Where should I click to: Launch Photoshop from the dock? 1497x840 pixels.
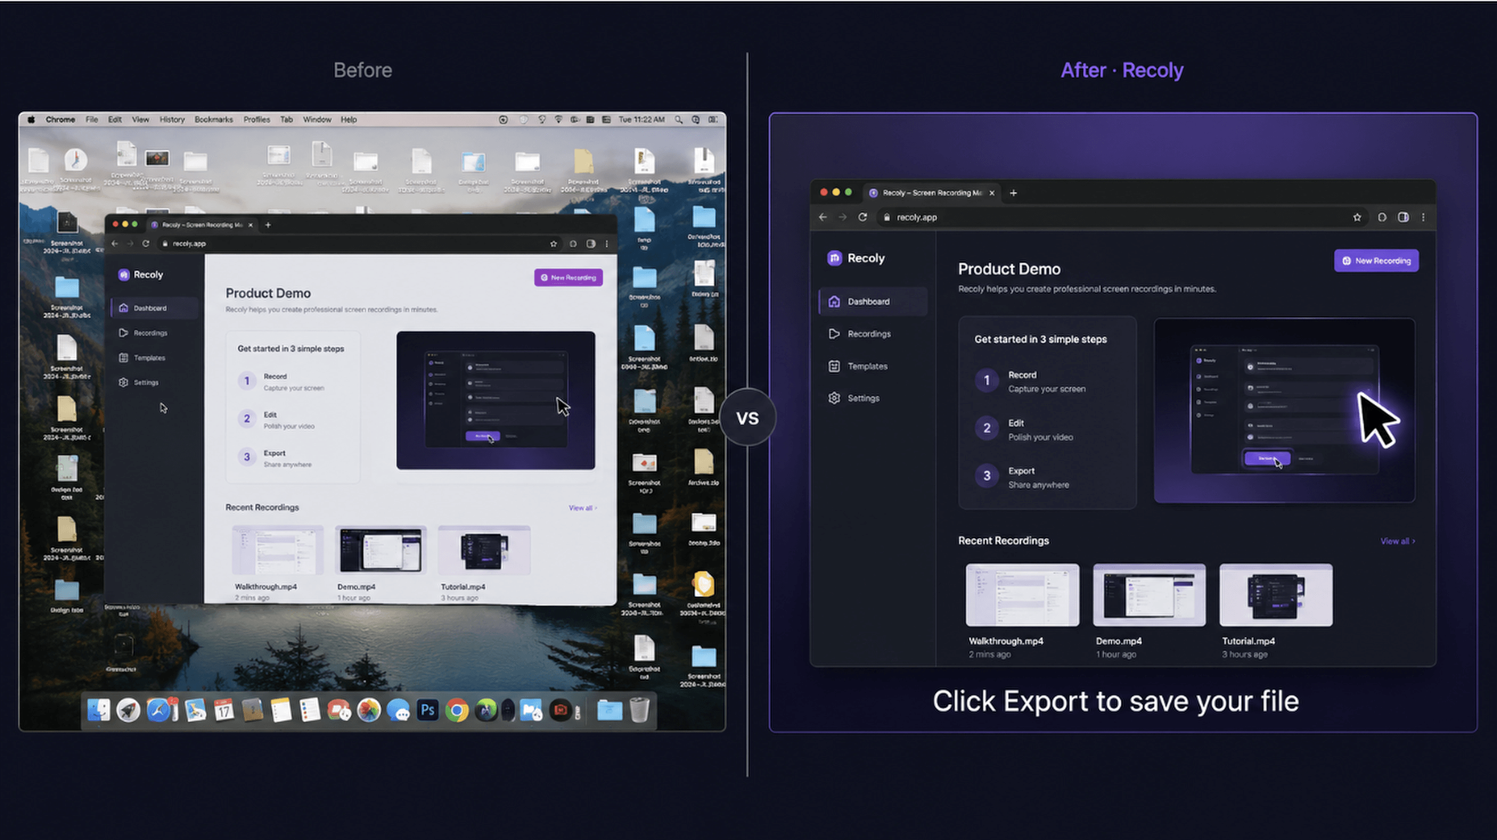click(428, 709)
